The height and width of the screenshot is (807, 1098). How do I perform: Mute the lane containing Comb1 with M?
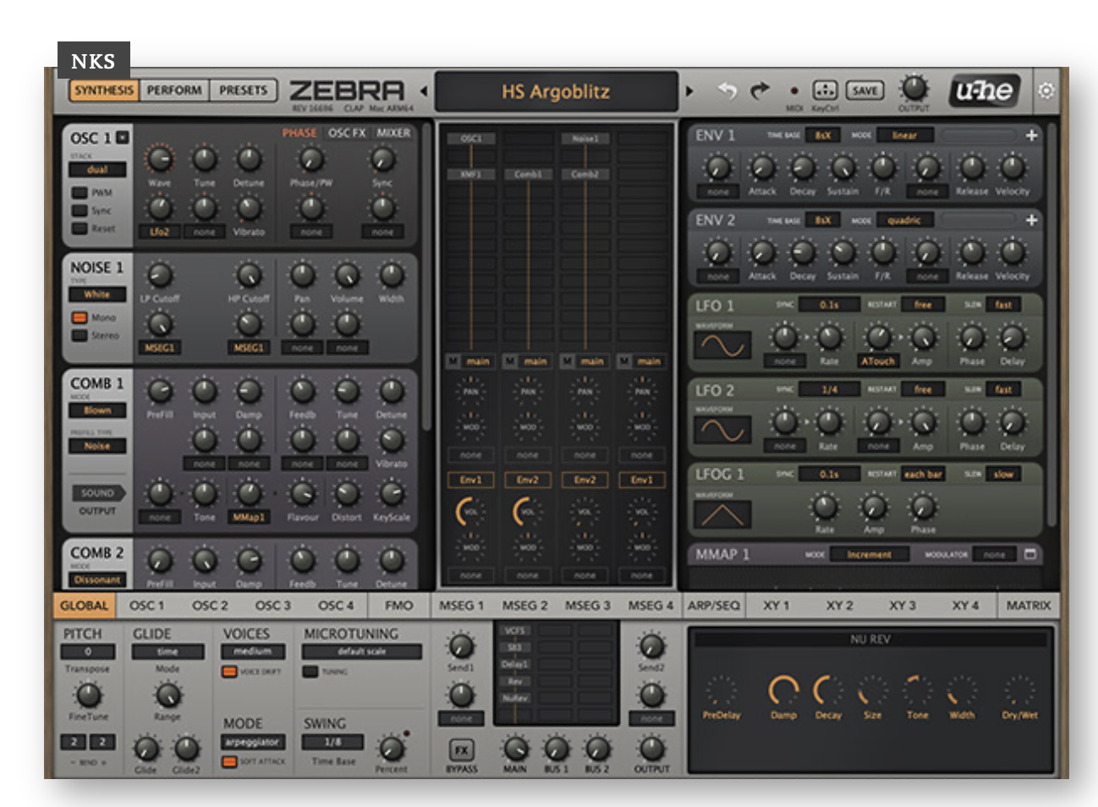pyautogui.click(x=510, y=361)
